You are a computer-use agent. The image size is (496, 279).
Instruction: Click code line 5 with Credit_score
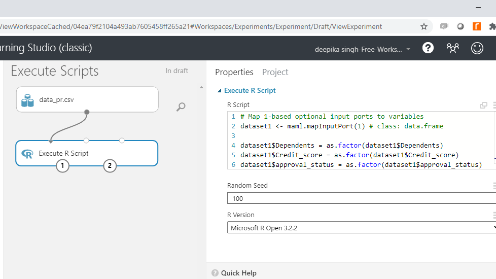tap(349, 155)
